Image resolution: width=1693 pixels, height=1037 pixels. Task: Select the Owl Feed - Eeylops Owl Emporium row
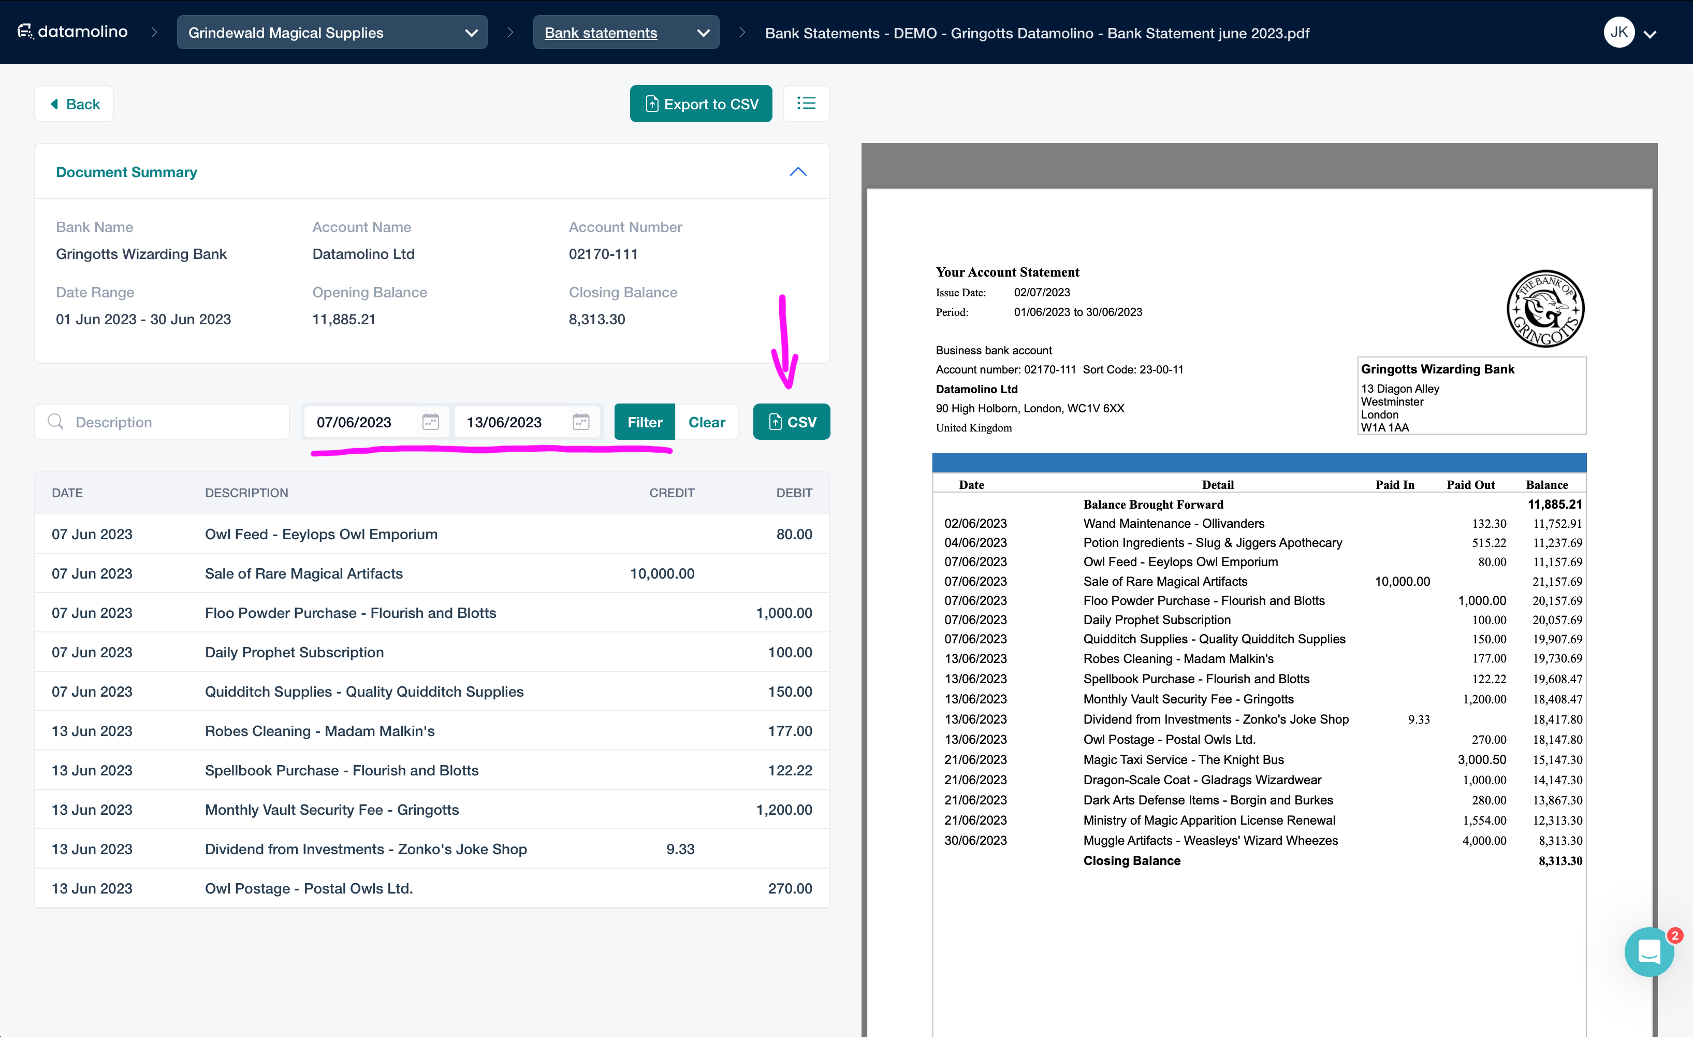pyautogui.click(x=432, y=534)
